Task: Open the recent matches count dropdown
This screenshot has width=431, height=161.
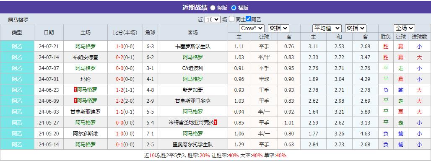Action: pyautogui.click(x=213, y=20)
